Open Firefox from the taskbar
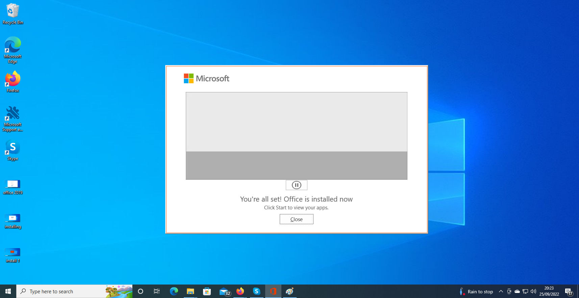The width and height of the screenshot is (579, 298). (240, 291)
